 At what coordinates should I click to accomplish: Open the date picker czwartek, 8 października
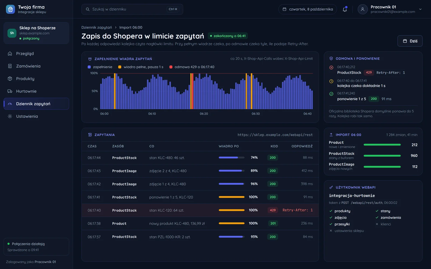[x=308, y=9]
